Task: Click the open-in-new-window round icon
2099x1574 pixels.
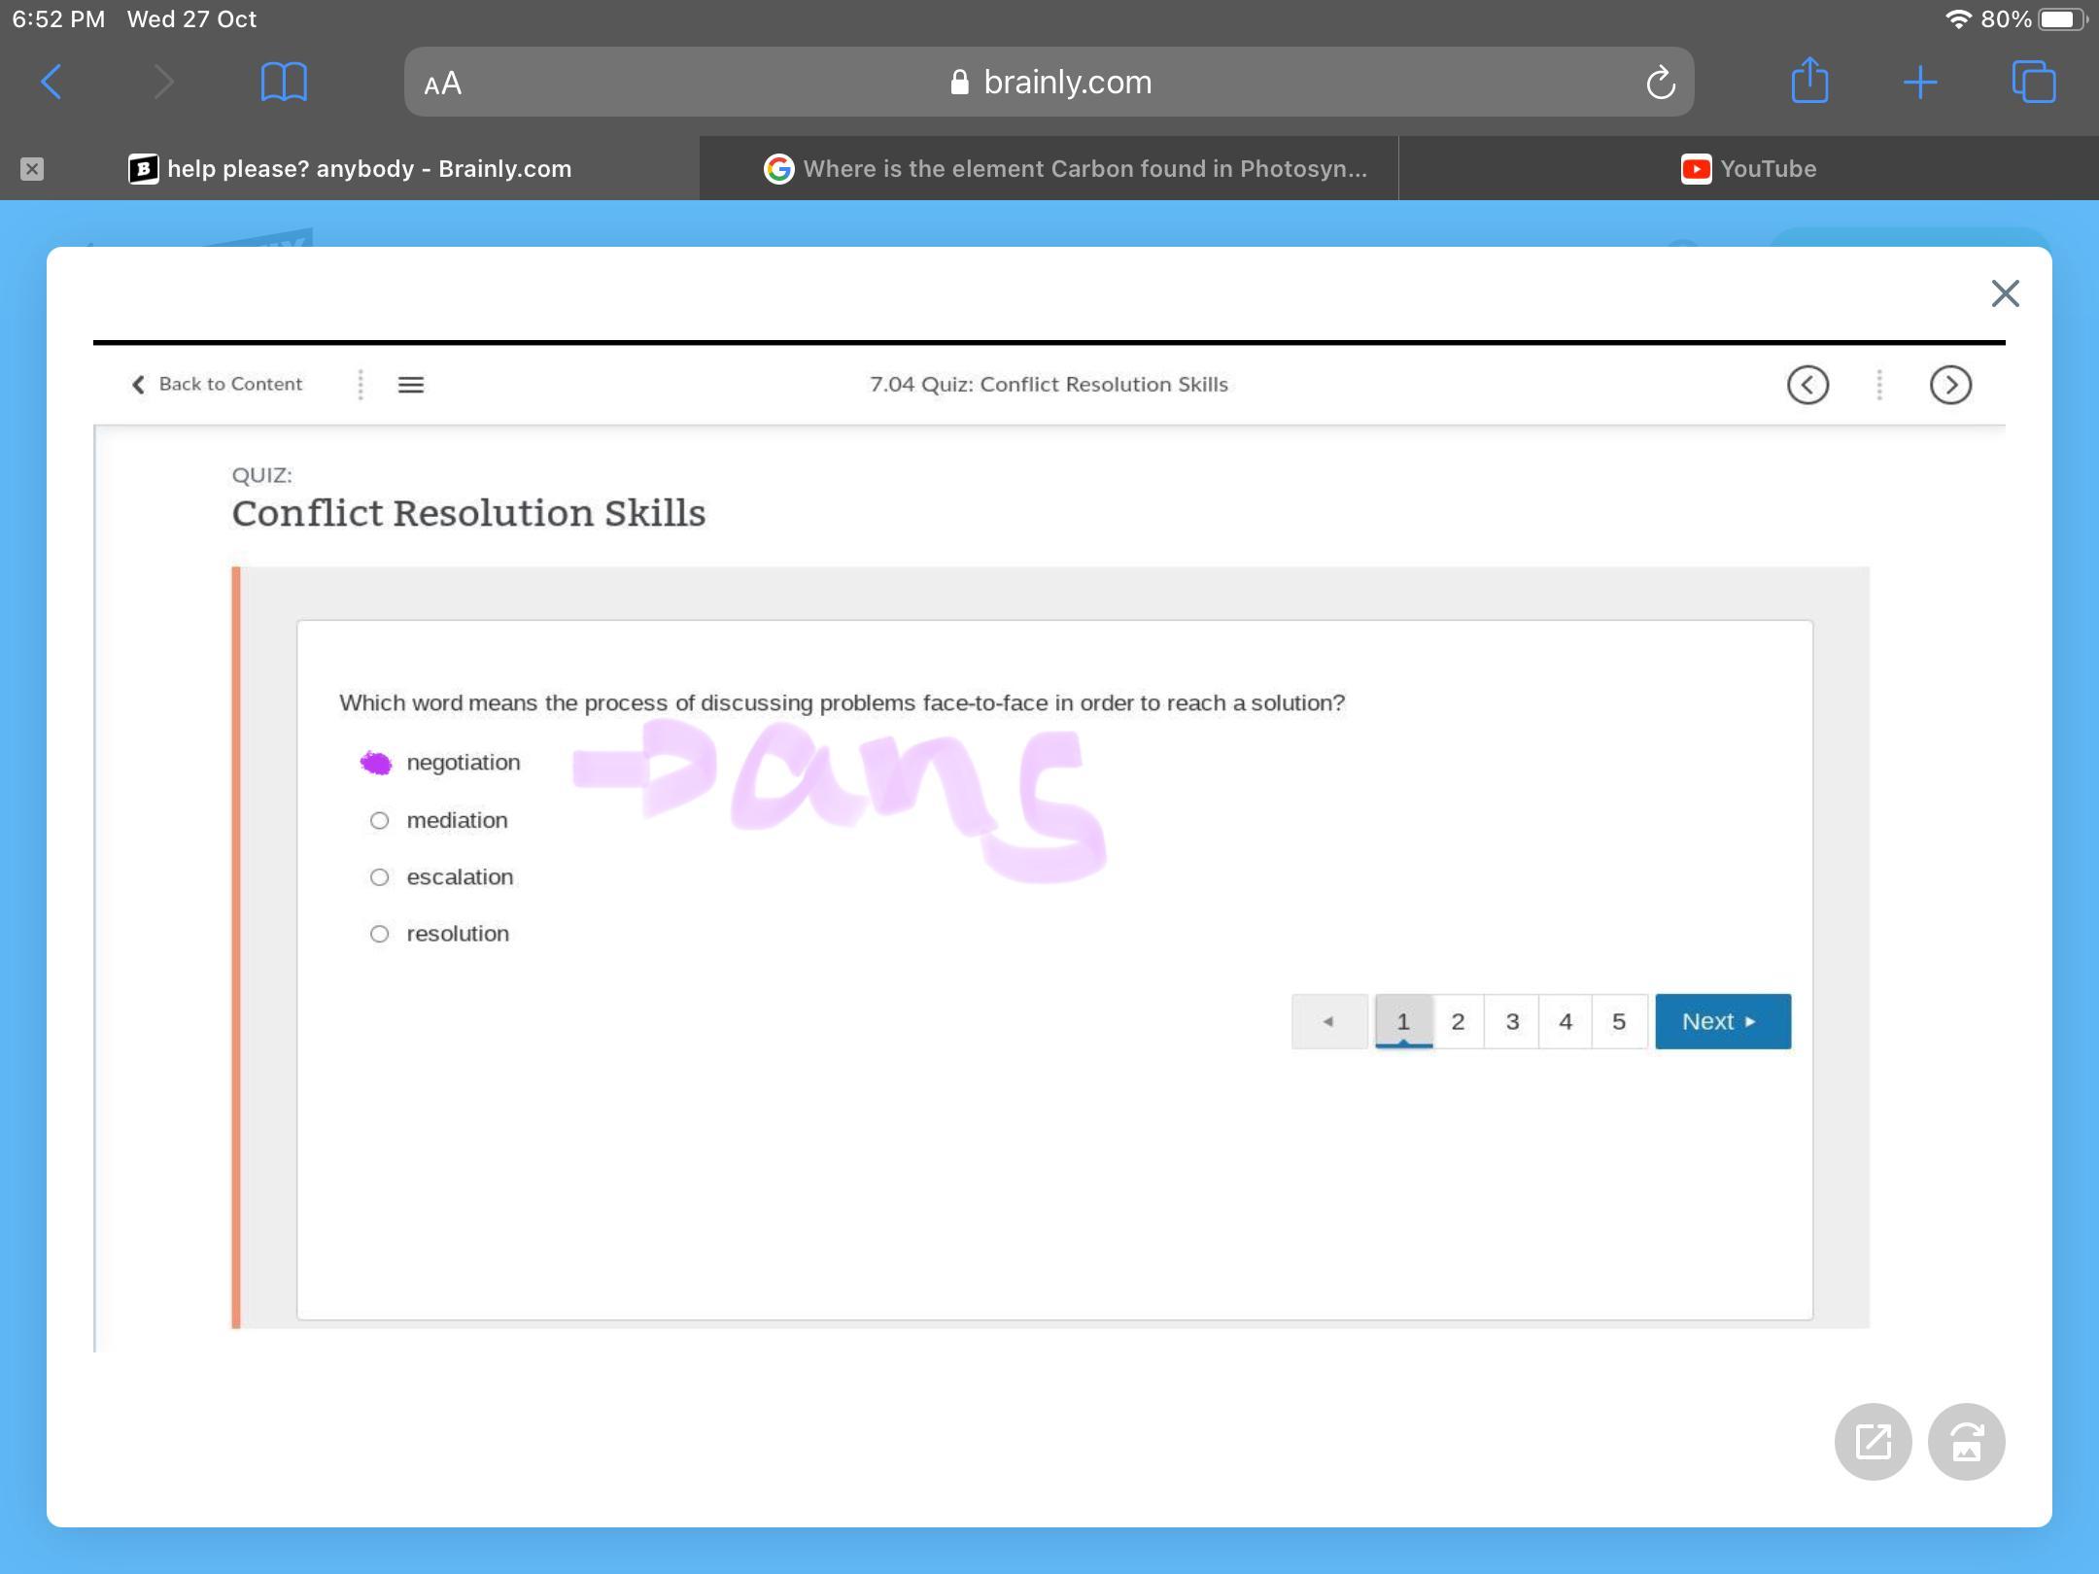Action: (x=1873, y=1441)
